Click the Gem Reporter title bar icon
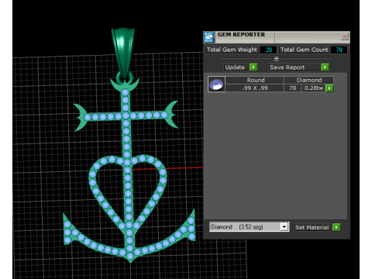 (208, 37)
